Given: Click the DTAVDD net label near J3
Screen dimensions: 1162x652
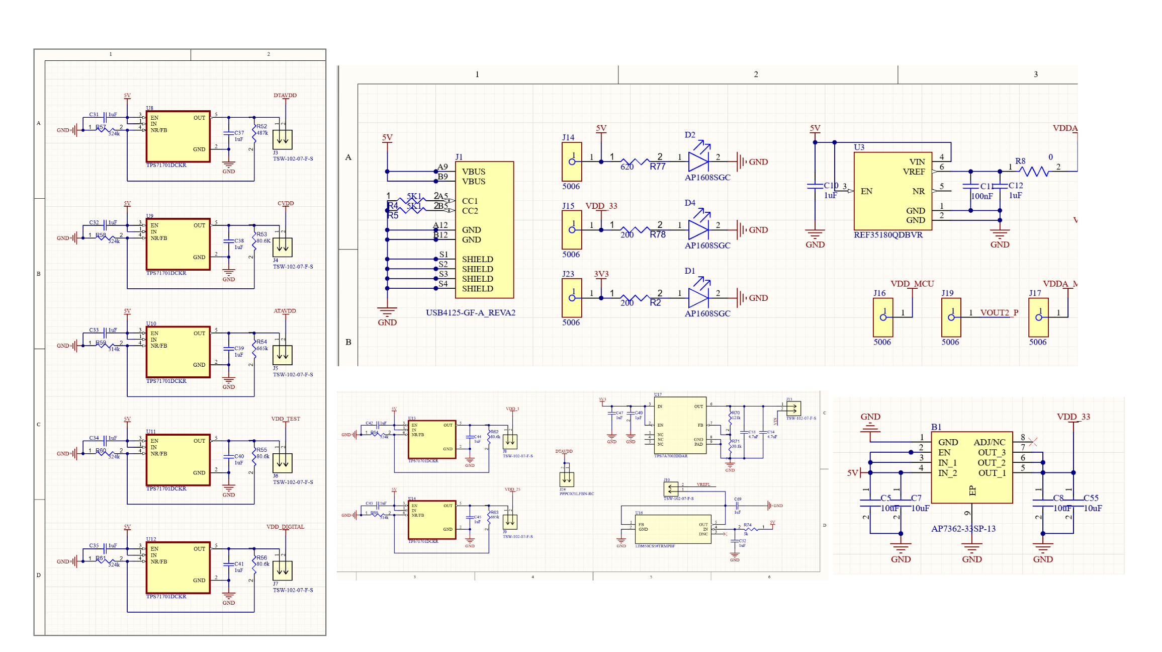Looking at the screenshot, I should tap(285, 95).
